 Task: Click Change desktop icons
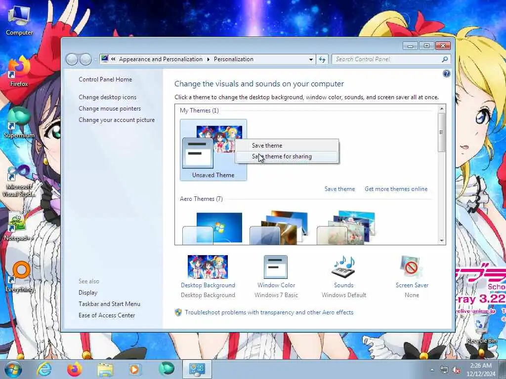pyautogui.click(x=107, y=97)
